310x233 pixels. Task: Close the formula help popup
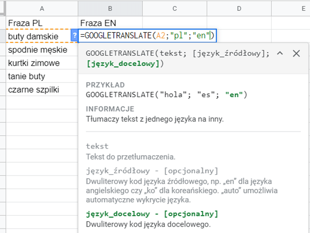point(296,53)
